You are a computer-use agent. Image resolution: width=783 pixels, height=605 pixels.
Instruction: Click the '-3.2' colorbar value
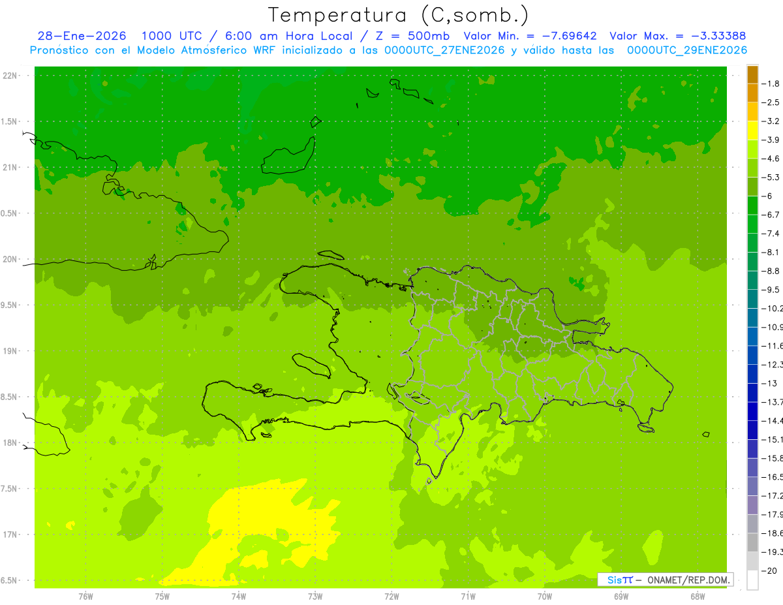pos(771,121)
